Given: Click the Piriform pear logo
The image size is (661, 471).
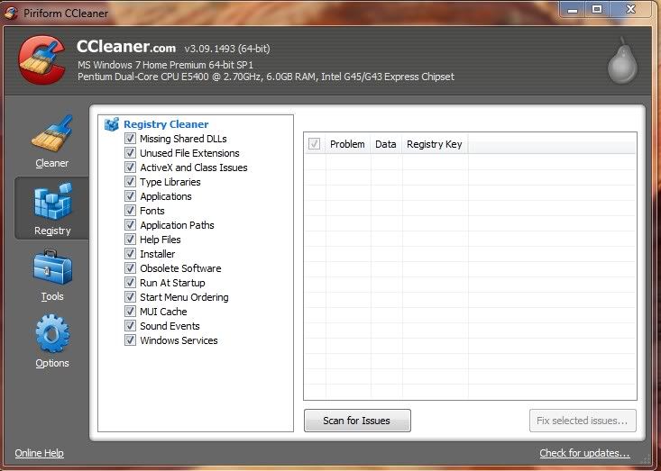Looking at the screenshot, I should click(x=622, y=61).
